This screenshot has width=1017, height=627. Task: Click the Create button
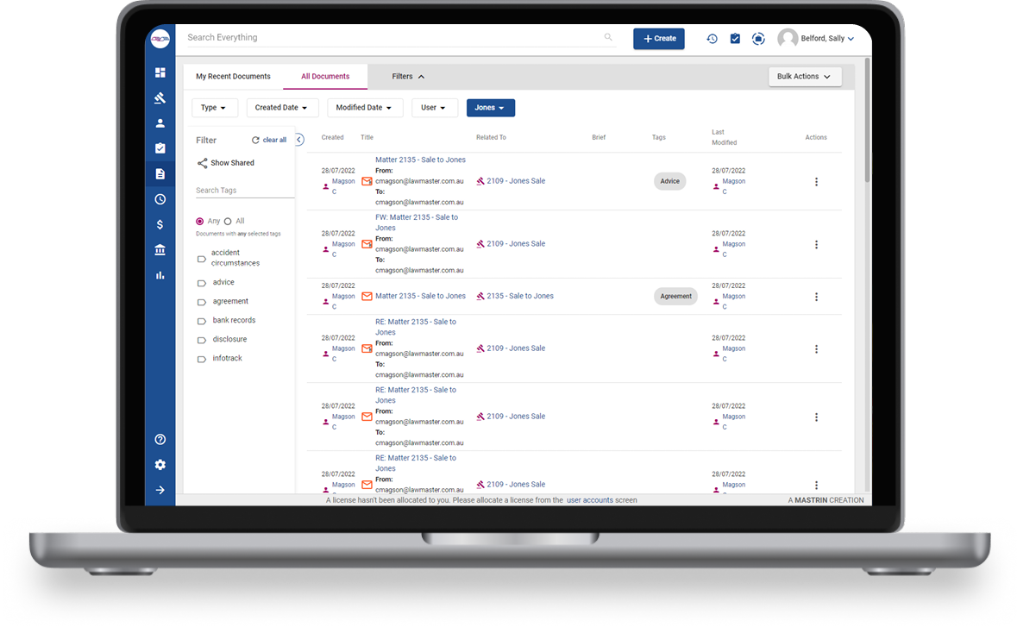click(658, 38)
